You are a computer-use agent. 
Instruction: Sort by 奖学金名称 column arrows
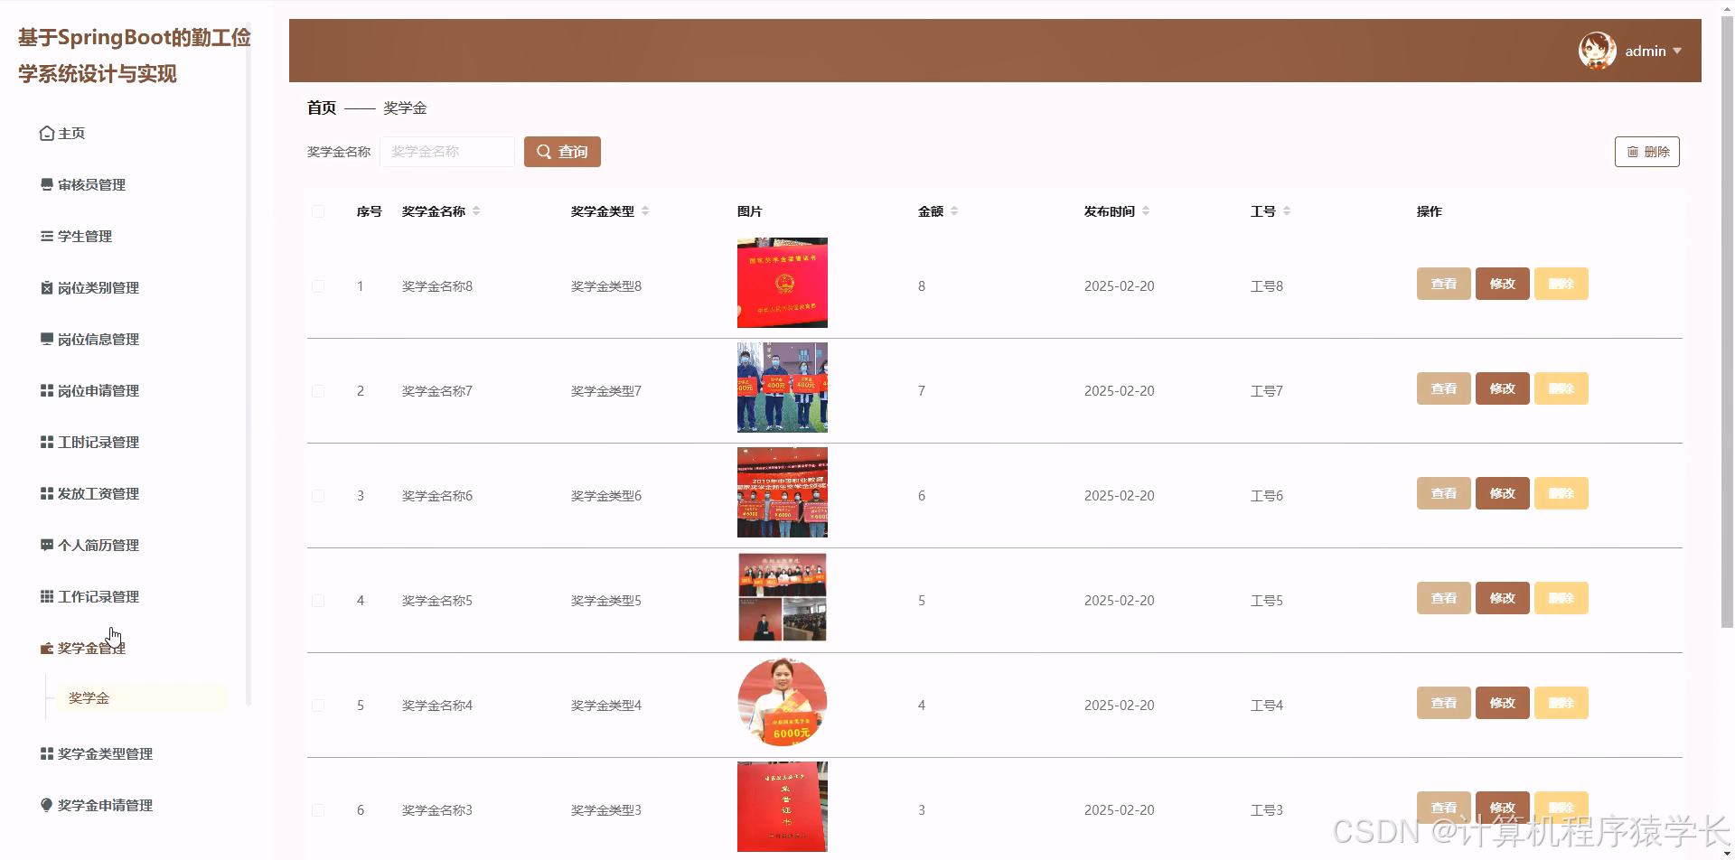pyautogui.click(x=476, y=211)
